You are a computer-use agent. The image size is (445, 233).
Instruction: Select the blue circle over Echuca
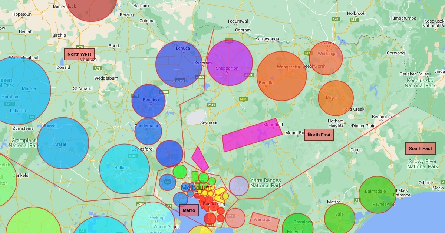point(179,64)
